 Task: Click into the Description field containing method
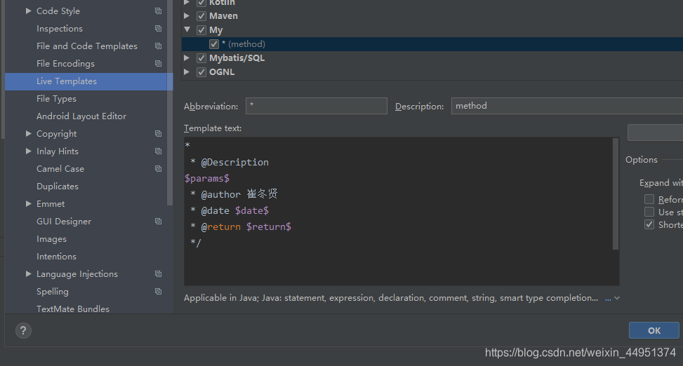coord(567,106)
